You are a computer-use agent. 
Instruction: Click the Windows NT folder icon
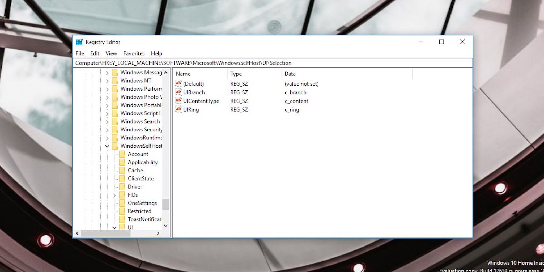click(115, 80)
